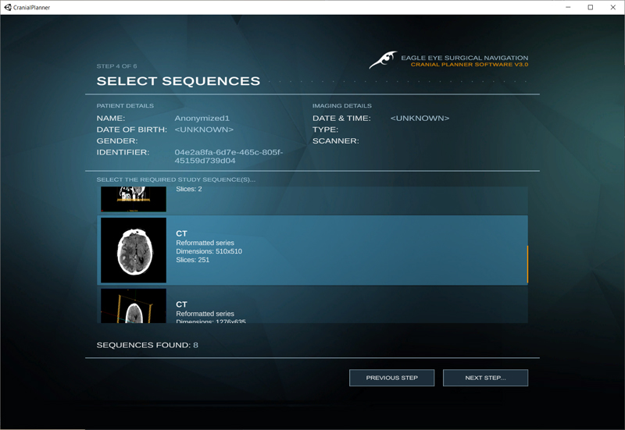Select the partially visible Slices: 2 sequence thumbnail
Screen dimensions: 625x430
134,199
